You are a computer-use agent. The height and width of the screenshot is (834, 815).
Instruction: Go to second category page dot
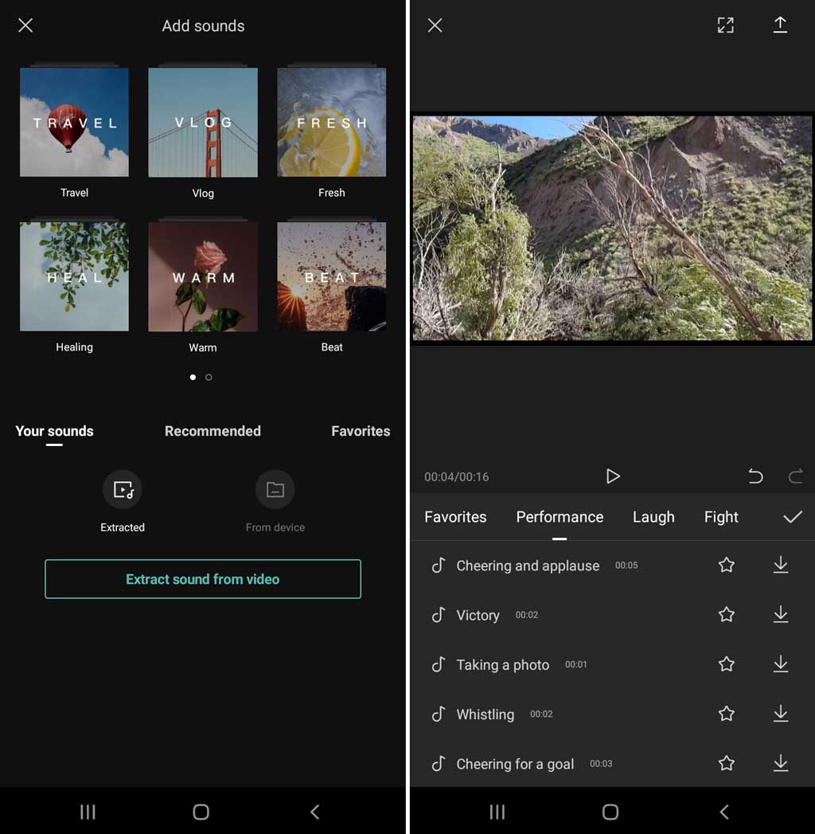click(x=209, y=377)
